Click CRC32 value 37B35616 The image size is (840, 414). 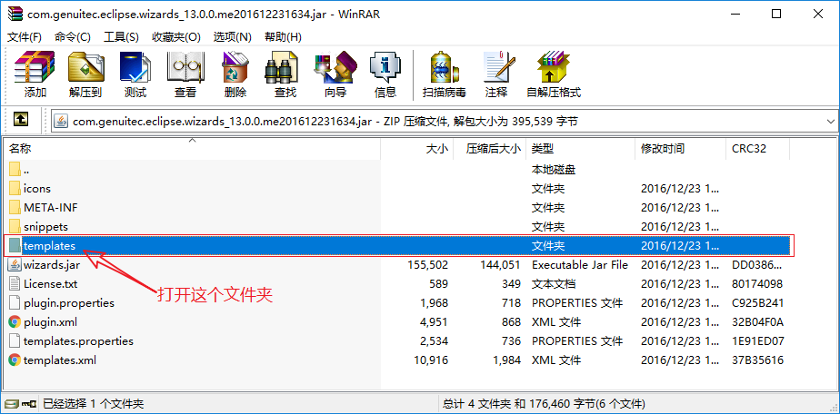click(757, 360)
